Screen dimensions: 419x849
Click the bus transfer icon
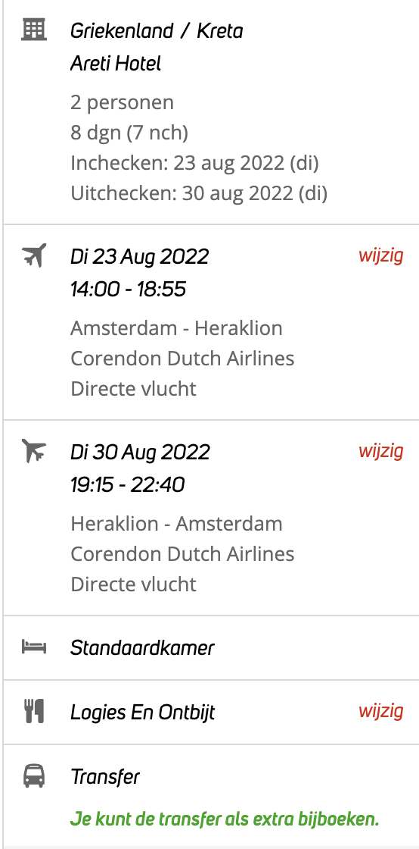34,776
